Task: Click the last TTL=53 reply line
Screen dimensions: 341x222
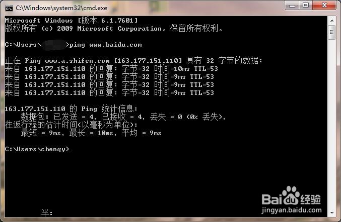Action: tap(109, 93)
